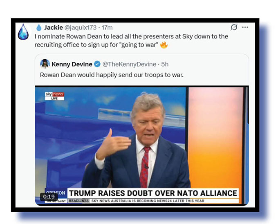Click the 0:19 video duration badge

tap(49, 197)
